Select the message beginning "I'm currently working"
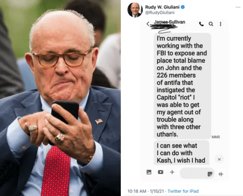Viewport: 243px width, 196px height. tap(182, 86)
